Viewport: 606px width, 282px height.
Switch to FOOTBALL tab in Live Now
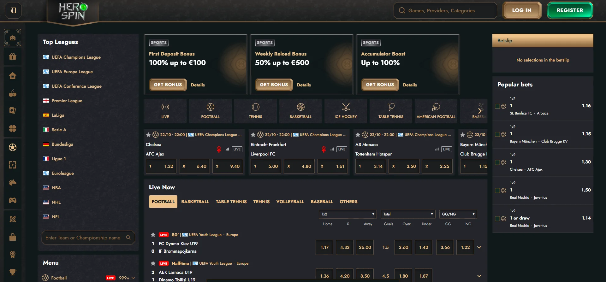point(163,202)
